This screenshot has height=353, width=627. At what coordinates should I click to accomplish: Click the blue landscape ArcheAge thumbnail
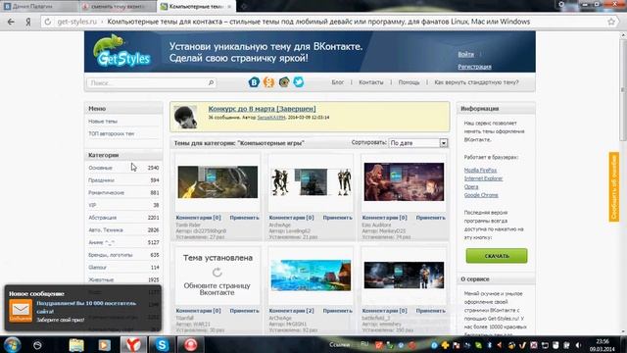click(x=311, y=276)
